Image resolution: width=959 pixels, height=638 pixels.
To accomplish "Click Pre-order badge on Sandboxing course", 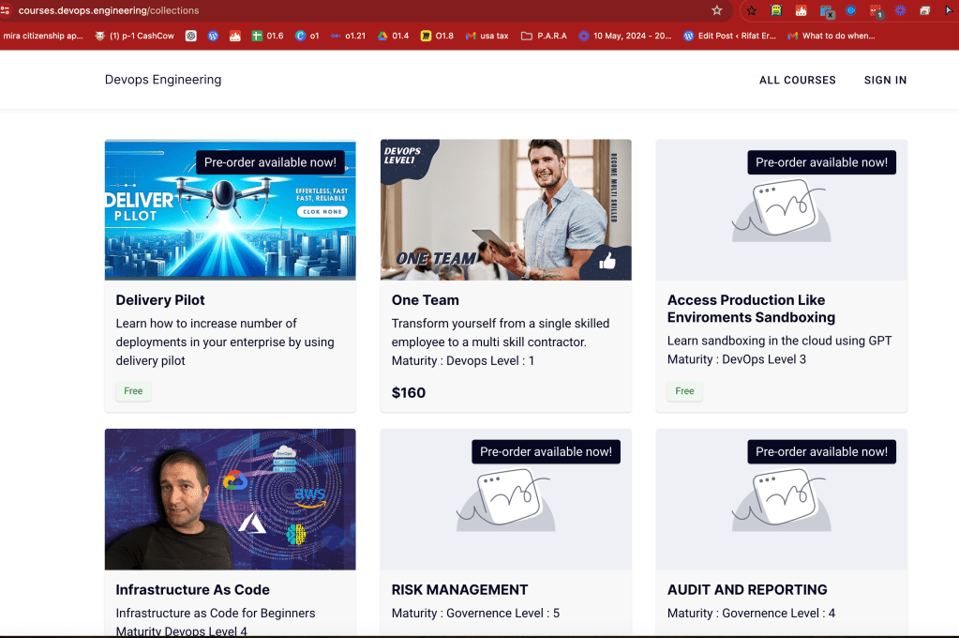I will point(821,162).
